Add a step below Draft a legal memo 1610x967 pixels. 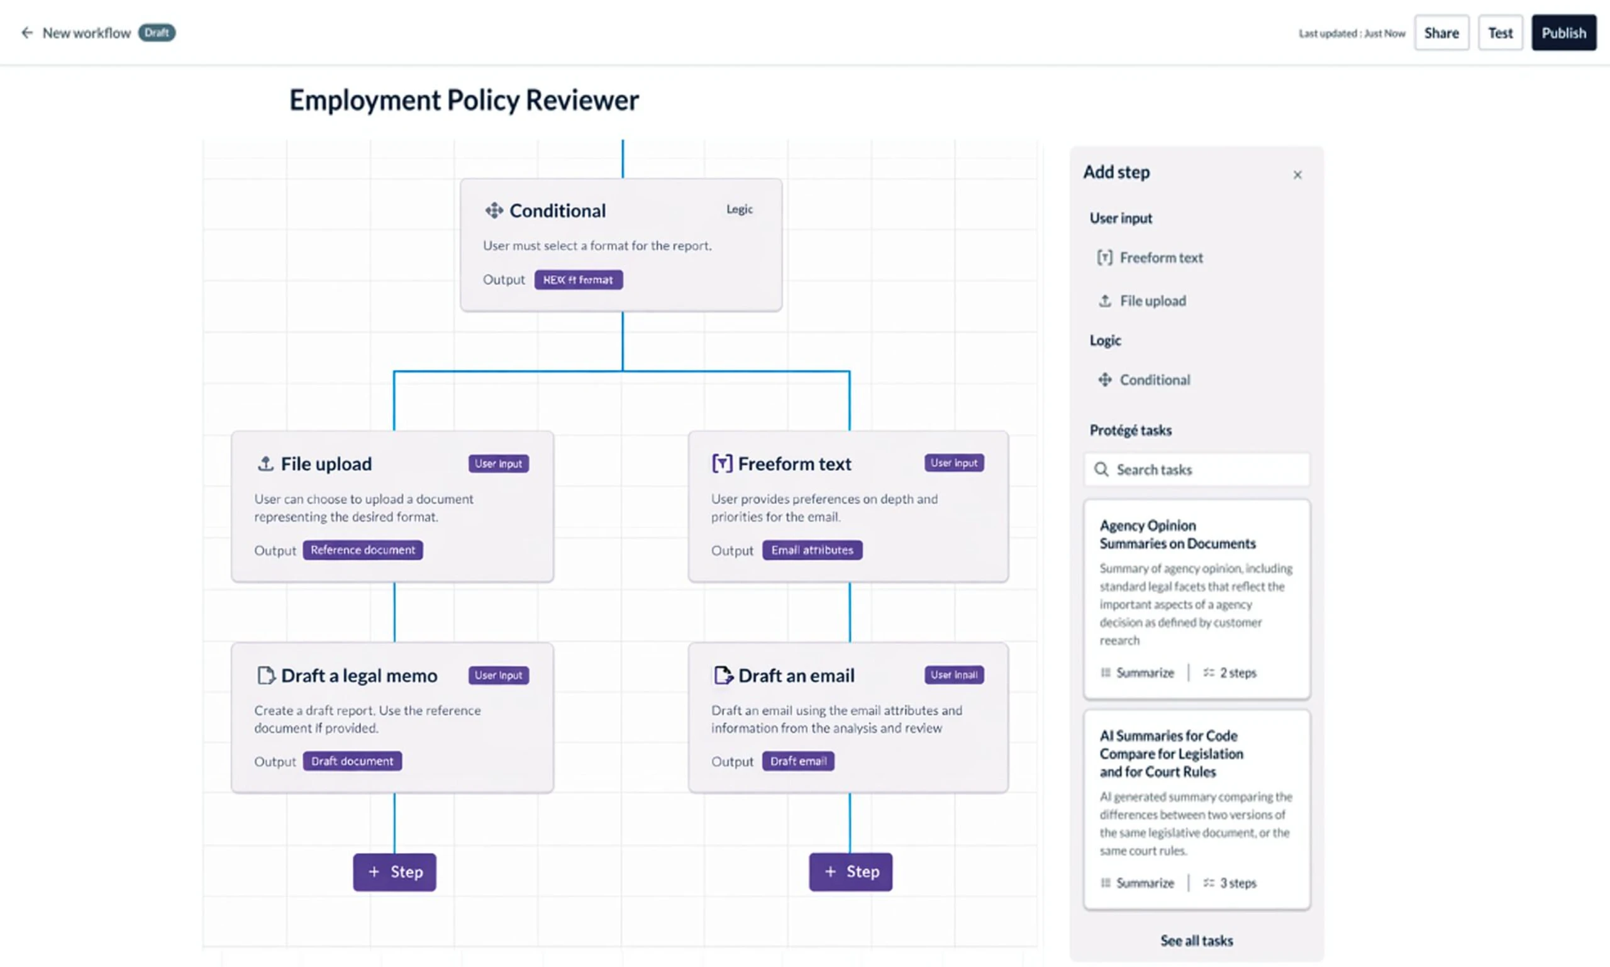395,872
